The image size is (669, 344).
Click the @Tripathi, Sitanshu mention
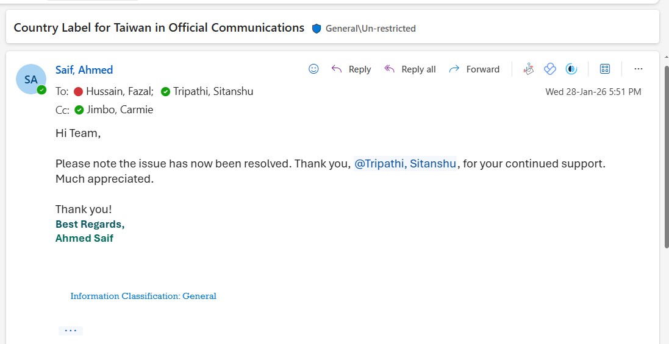point(405,164)
